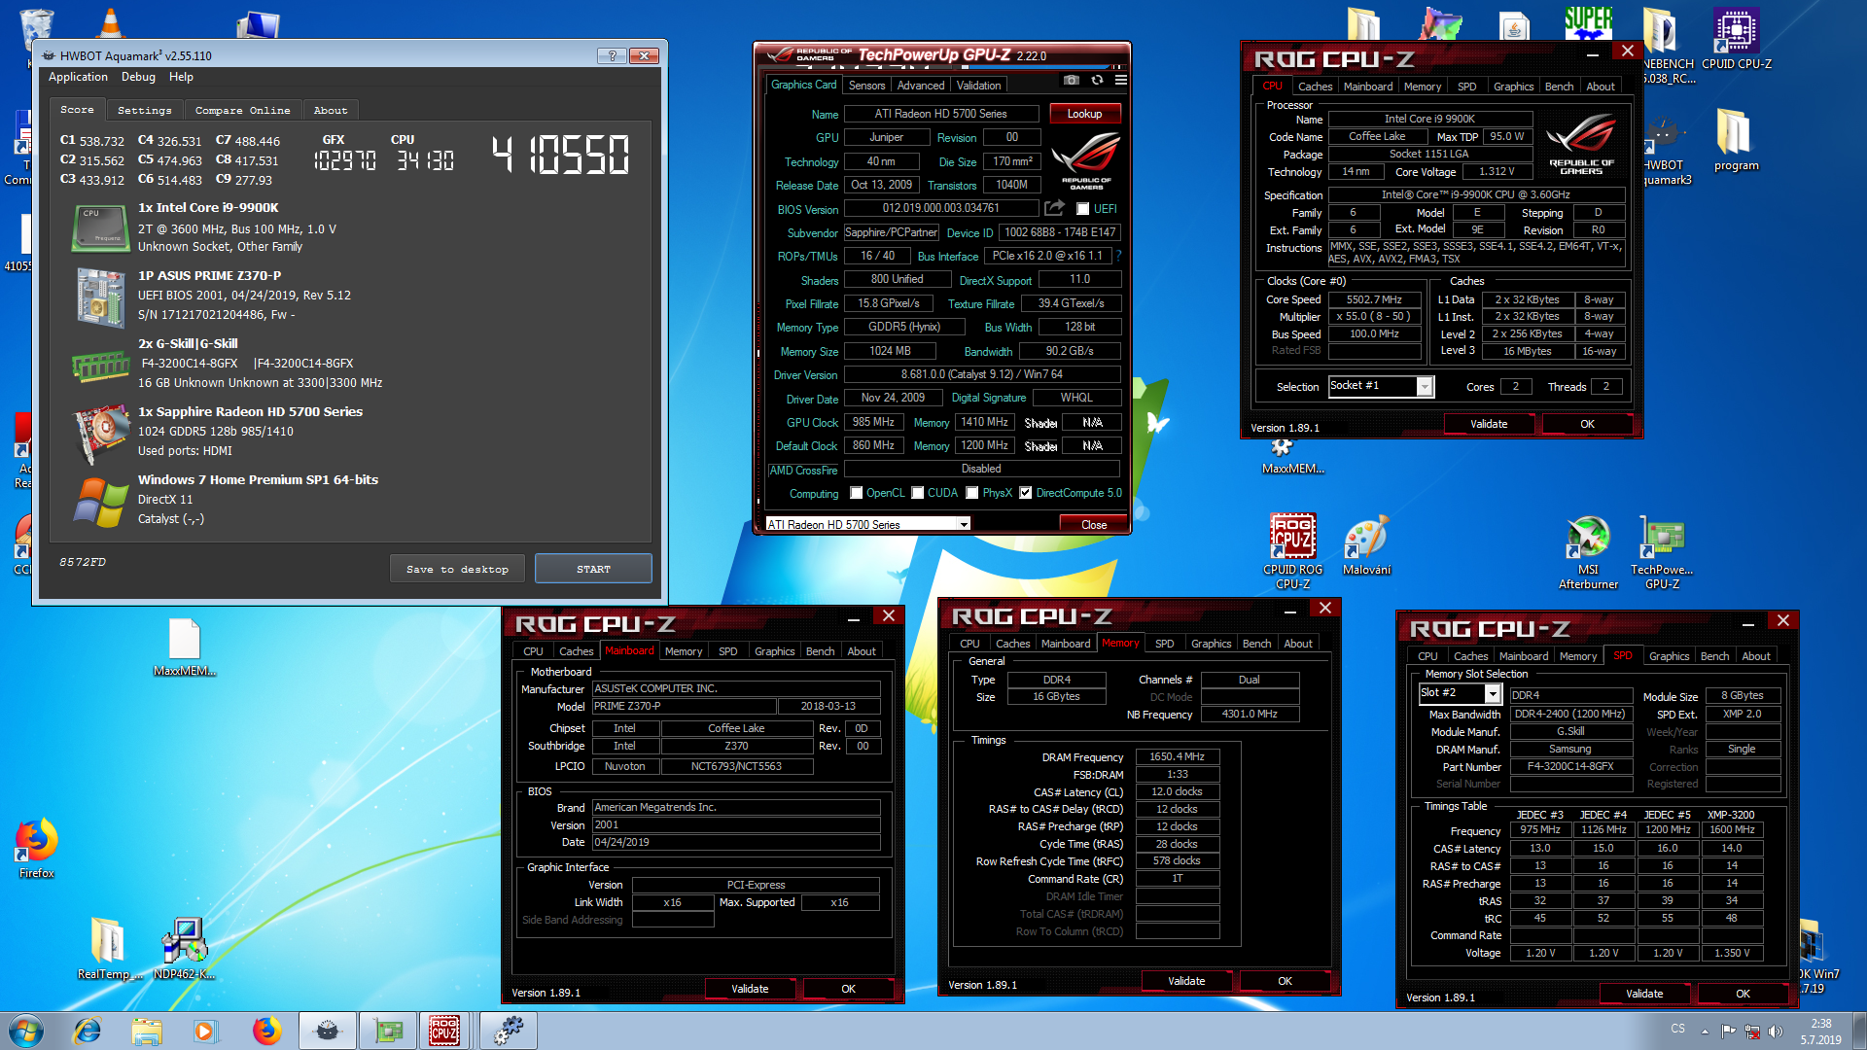Open the Slot #2 memory slot dropdown
1867x1050 pixels.
point(1460,693)
